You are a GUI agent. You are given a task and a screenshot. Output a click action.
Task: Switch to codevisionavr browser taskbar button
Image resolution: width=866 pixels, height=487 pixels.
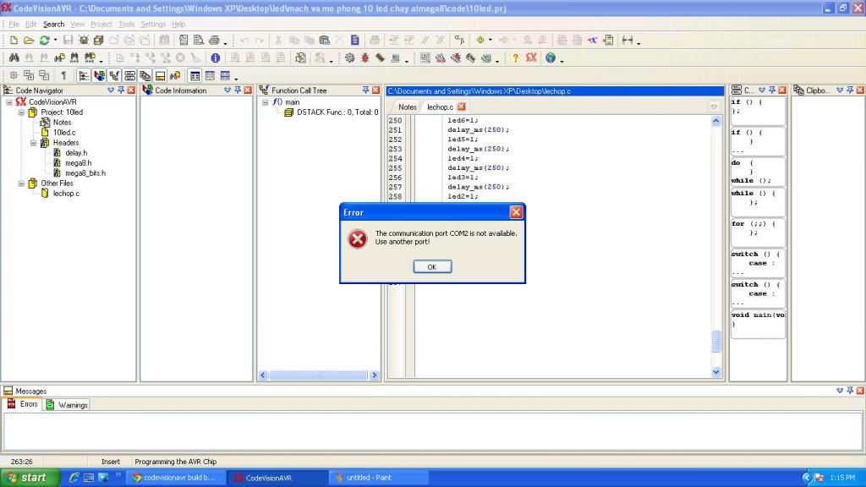click(x=176, y=478)
